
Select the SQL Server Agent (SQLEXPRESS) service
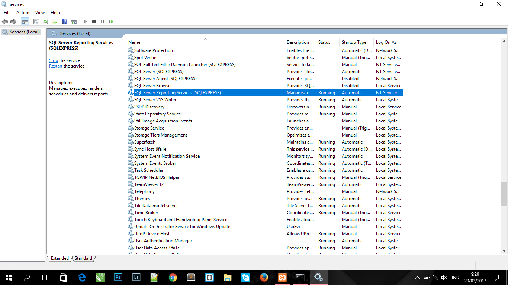(265, 79)
